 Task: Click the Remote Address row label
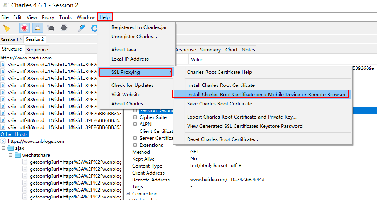151,180
